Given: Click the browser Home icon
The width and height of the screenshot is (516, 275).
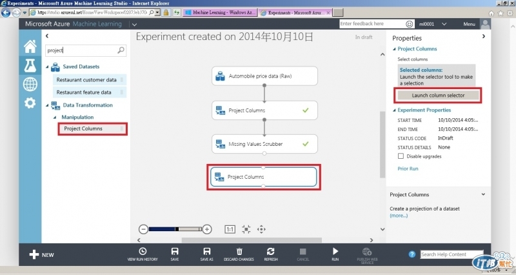Looking at the screenshot, I should (x=491, y=13).
